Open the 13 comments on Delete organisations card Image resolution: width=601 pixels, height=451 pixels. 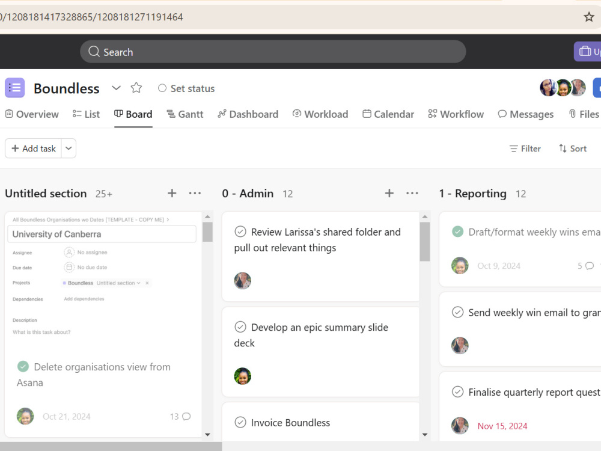tap(180, 417)
